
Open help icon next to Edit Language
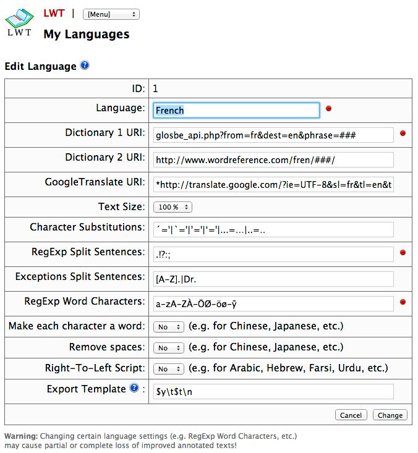tap(85, 66)
